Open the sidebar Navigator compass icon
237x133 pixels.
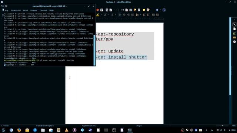234,42
